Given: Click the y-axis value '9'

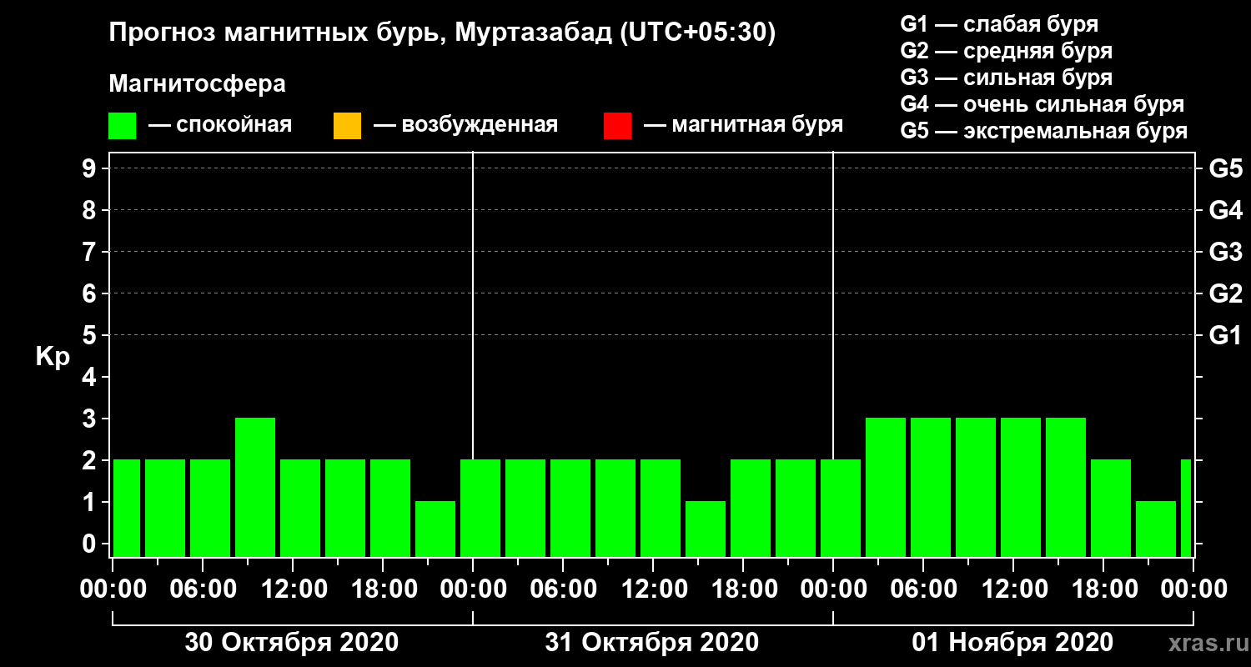Looking at the screenshot, I should (x=91, y=168).
